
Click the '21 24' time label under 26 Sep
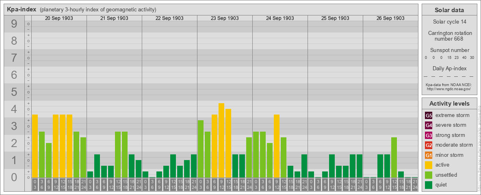[415, 184]
